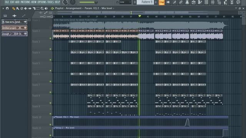Open the PATTERNS menu
The height and width of the screenshot is (138, 246).
[25, 2]
